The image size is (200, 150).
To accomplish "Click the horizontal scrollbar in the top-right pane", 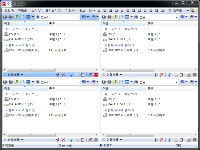I will coord(150,70).
